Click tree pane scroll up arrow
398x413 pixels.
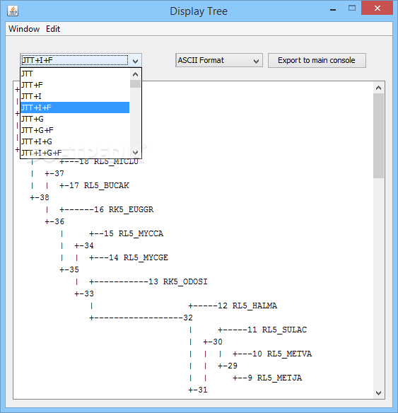[x=378, y=88]
